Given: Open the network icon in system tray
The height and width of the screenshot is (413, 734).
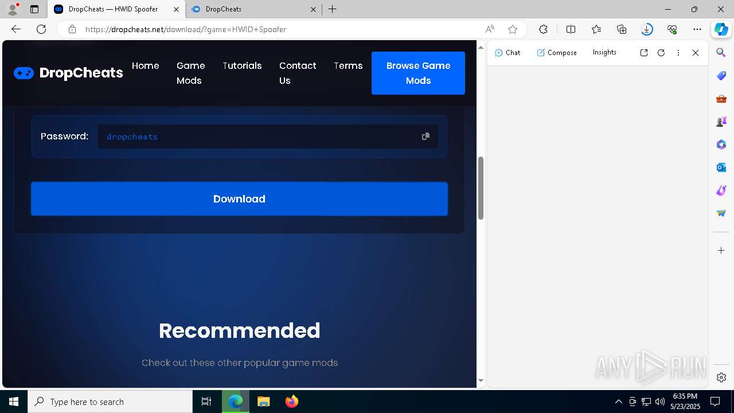Looking at the screenshot, I should (646, 402).
